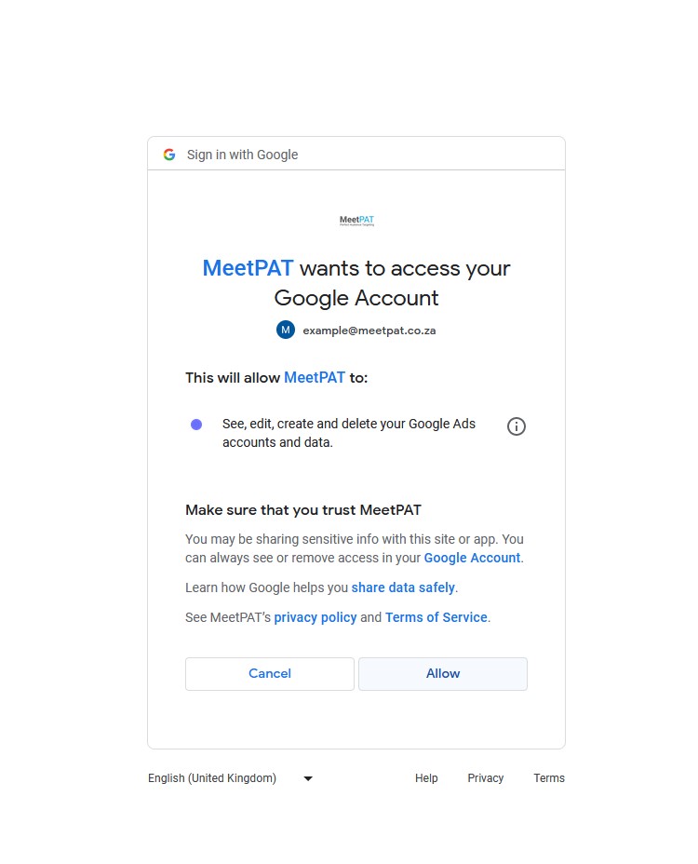Open the 'share data safely' link
698x864 pixels.
tap(403, 587)
